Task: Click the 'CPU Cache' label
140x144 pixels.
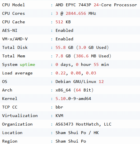Action: coord(13,22)
